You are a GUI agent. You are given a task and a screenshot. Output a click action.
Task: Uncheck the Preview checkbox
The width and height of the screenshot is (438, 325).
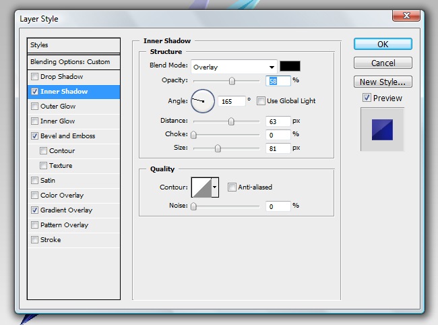coord(366,98)
